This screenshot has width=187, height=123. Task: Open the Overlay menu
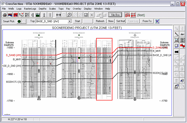click(77, 9)
